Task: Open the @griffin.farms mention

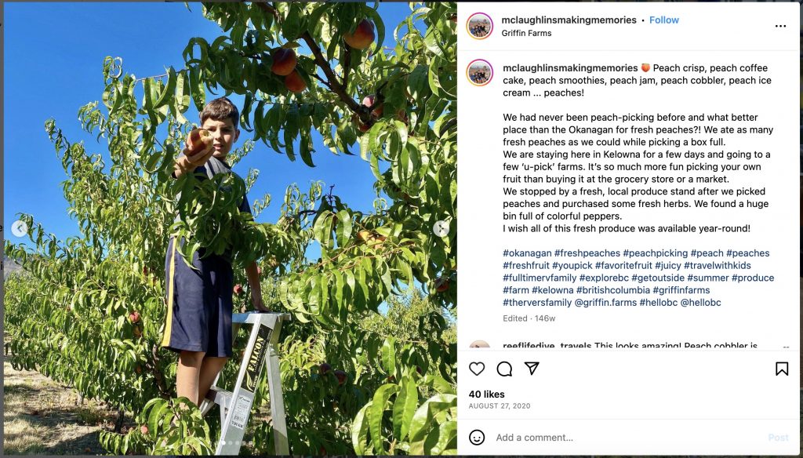Action: (x=606, y=302)
